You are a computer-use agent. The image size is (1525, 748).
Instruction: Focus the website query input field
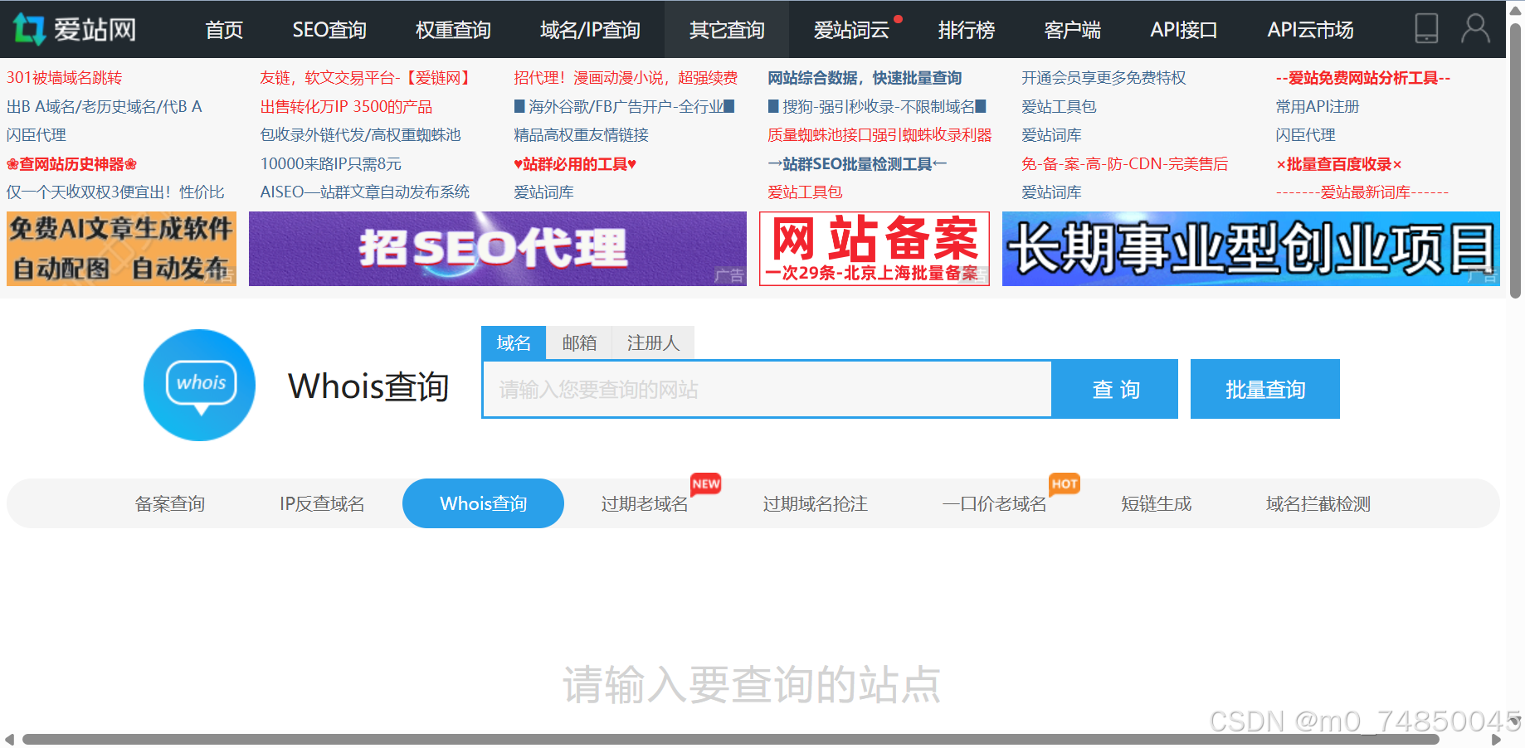767,389
